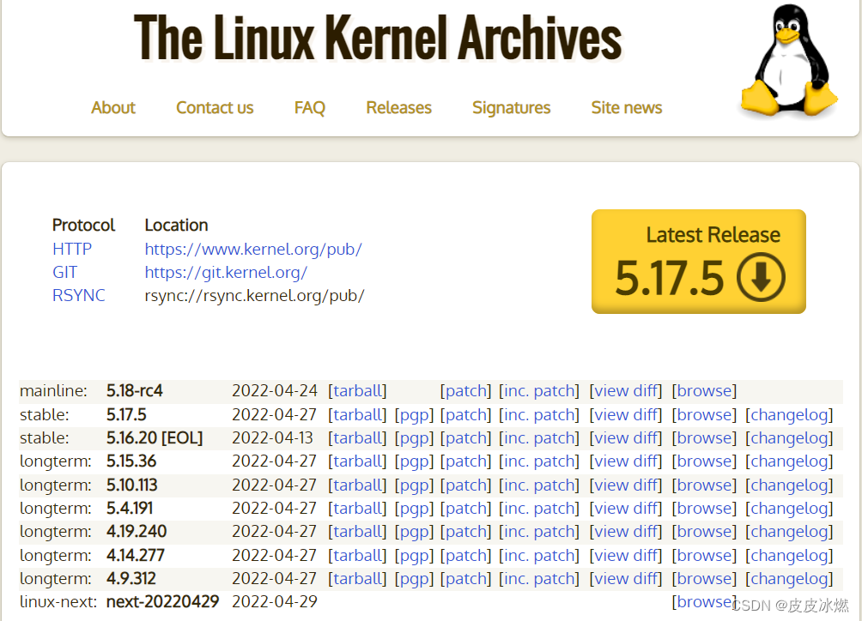Open the patch link for 5.16.20 [EOL]
The height and width of the screenshot is (621, 862).
(x=465, y=438)
